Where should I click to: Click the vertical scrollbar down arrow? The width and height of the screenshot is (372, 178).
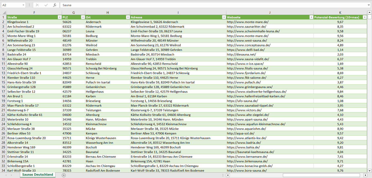click(x=370, y=170)
